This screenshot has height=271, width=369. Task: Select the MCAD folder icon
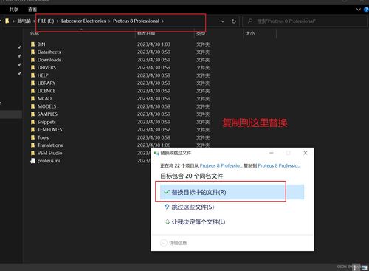[32, 99]
